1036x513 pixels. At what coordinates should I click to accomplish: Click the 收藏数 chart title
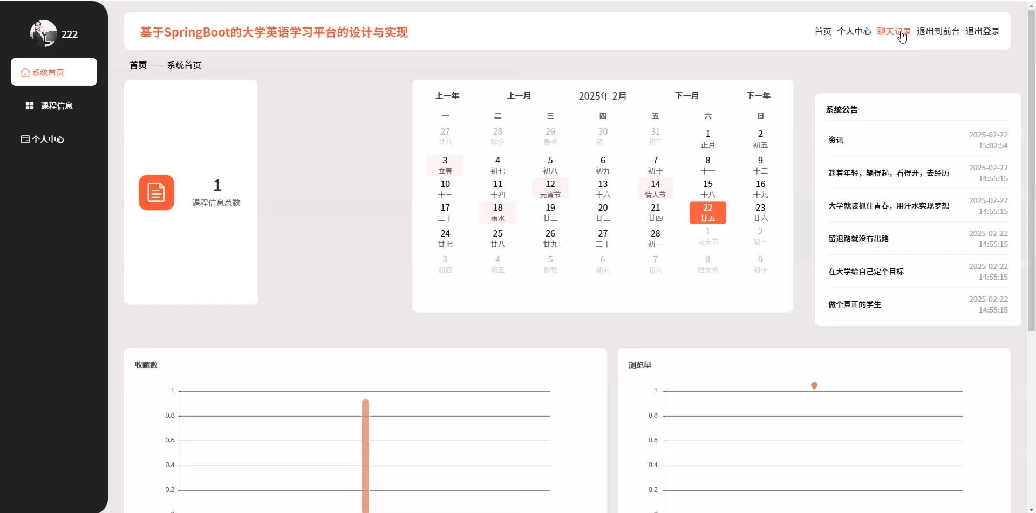point(146,365)
